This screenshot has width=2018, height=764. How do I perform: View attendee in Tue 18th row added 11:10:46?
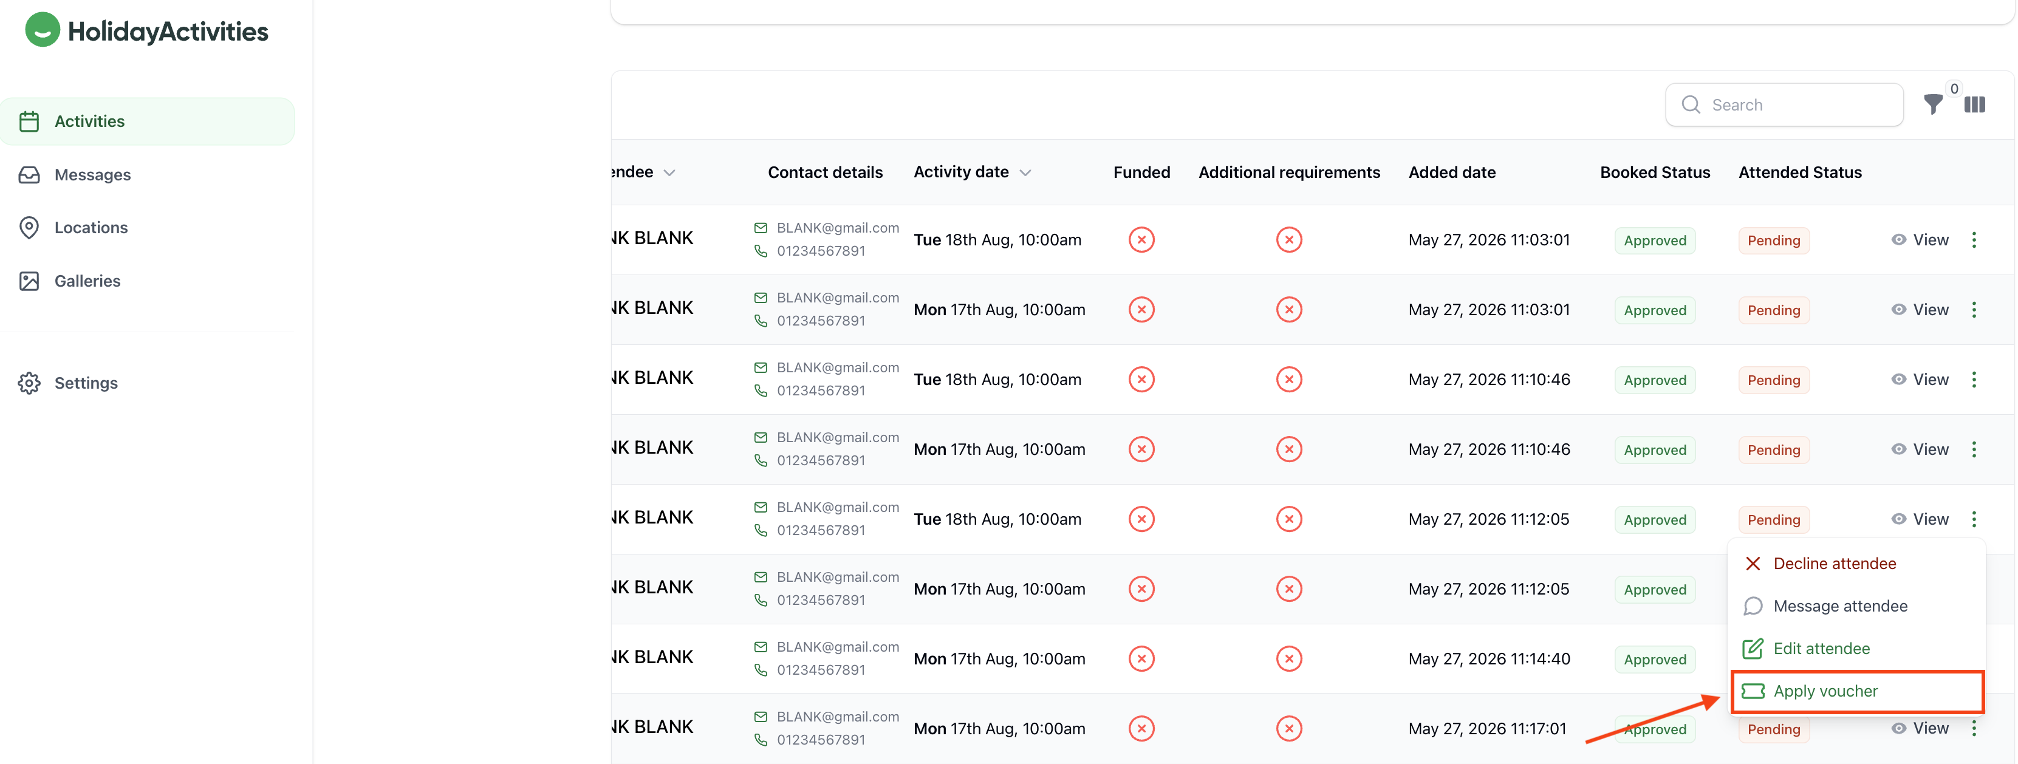click(x=1920, y=379)
